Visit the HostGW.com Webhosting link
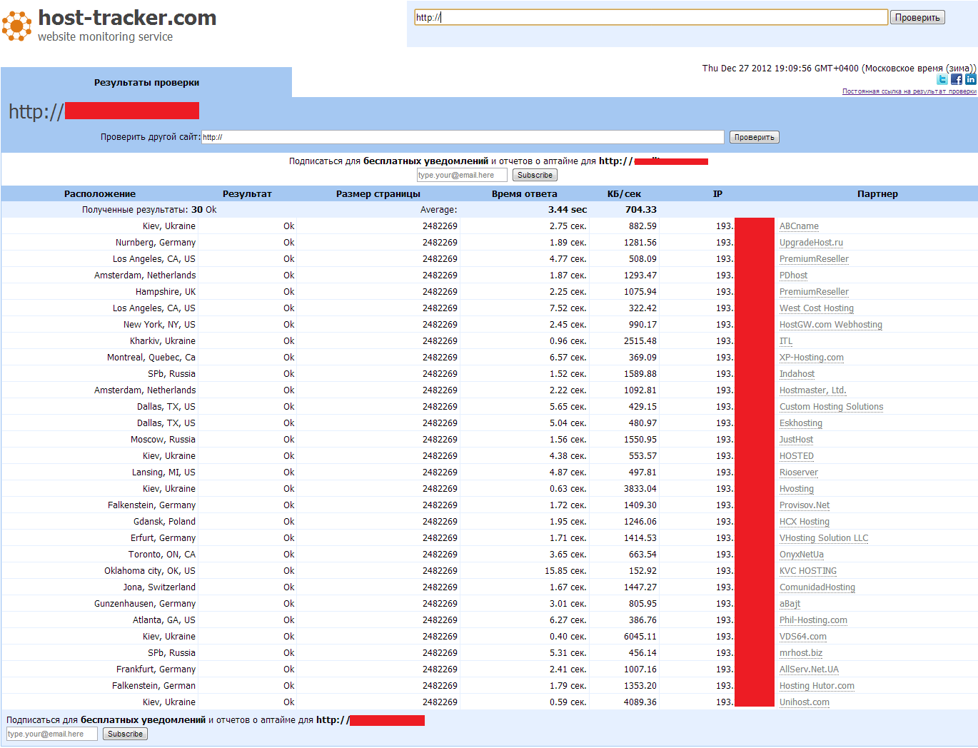This screenshot has height=748, width=978. 831,325
